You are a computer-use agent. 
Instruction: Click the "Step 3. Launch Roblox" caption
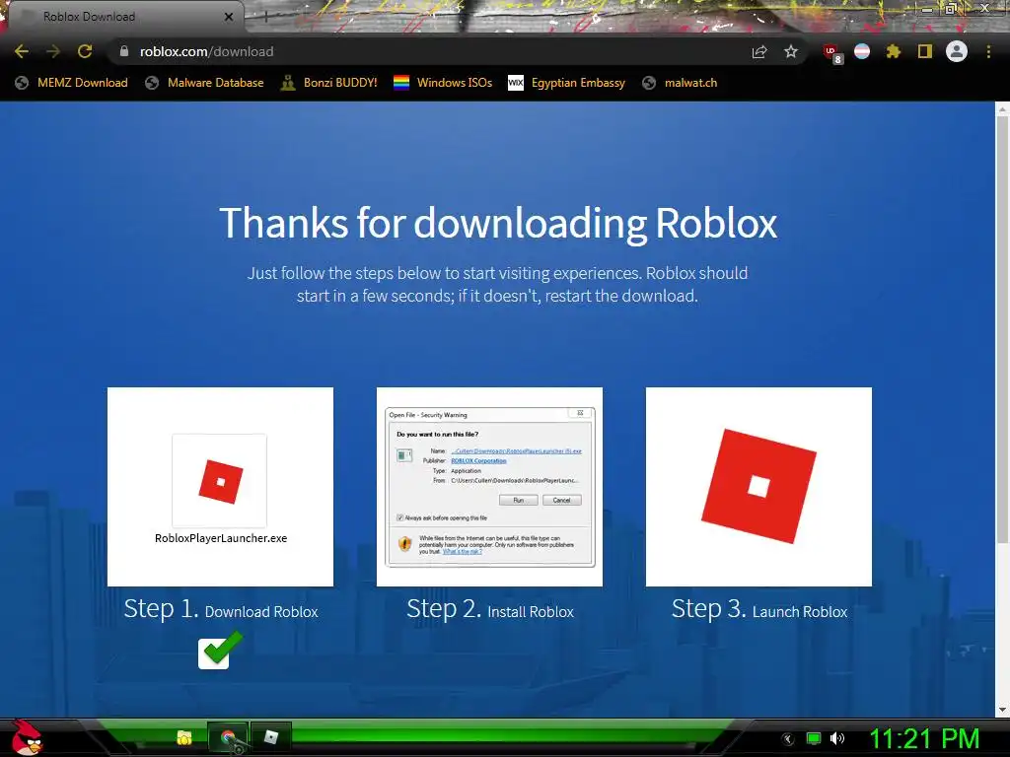point(759,609)
